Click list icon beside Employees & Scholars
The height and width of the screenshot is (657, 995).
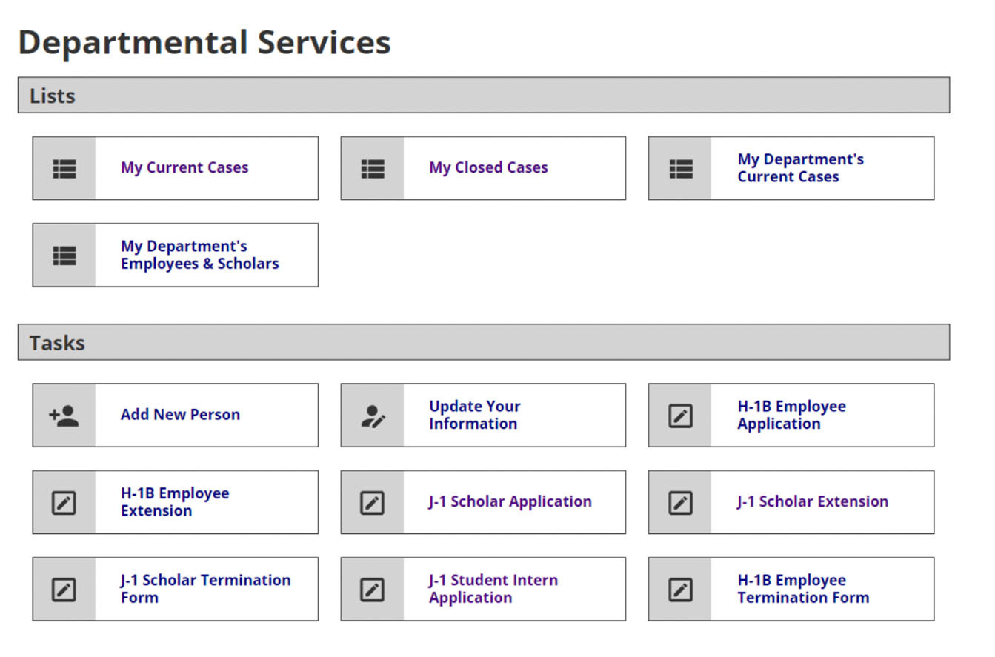tap(64, 256)
